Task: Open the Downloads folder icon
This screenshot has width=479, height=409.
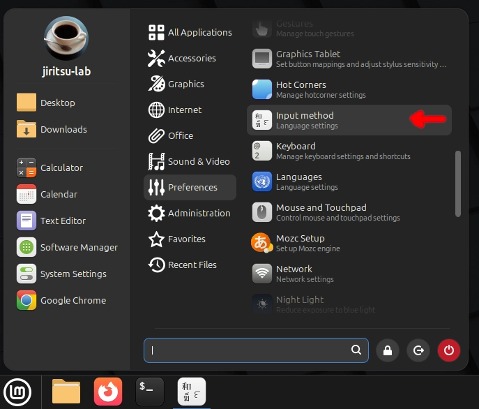Action: (x=26, y=129)
